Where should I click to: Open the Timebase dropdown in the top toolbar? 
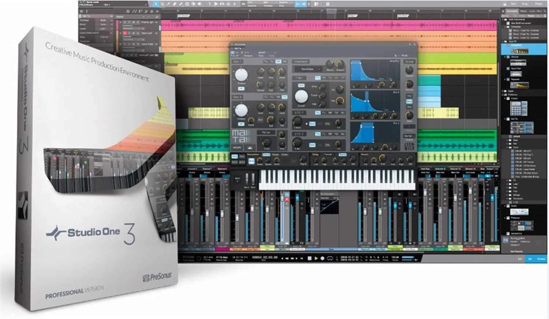click(x=267, y=4)
